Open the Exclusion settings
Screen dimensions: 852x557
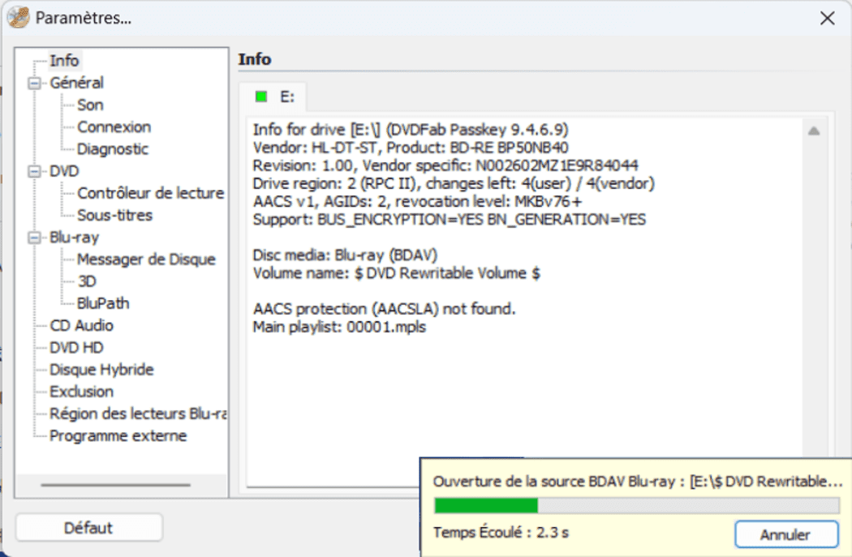click(81, 392)
